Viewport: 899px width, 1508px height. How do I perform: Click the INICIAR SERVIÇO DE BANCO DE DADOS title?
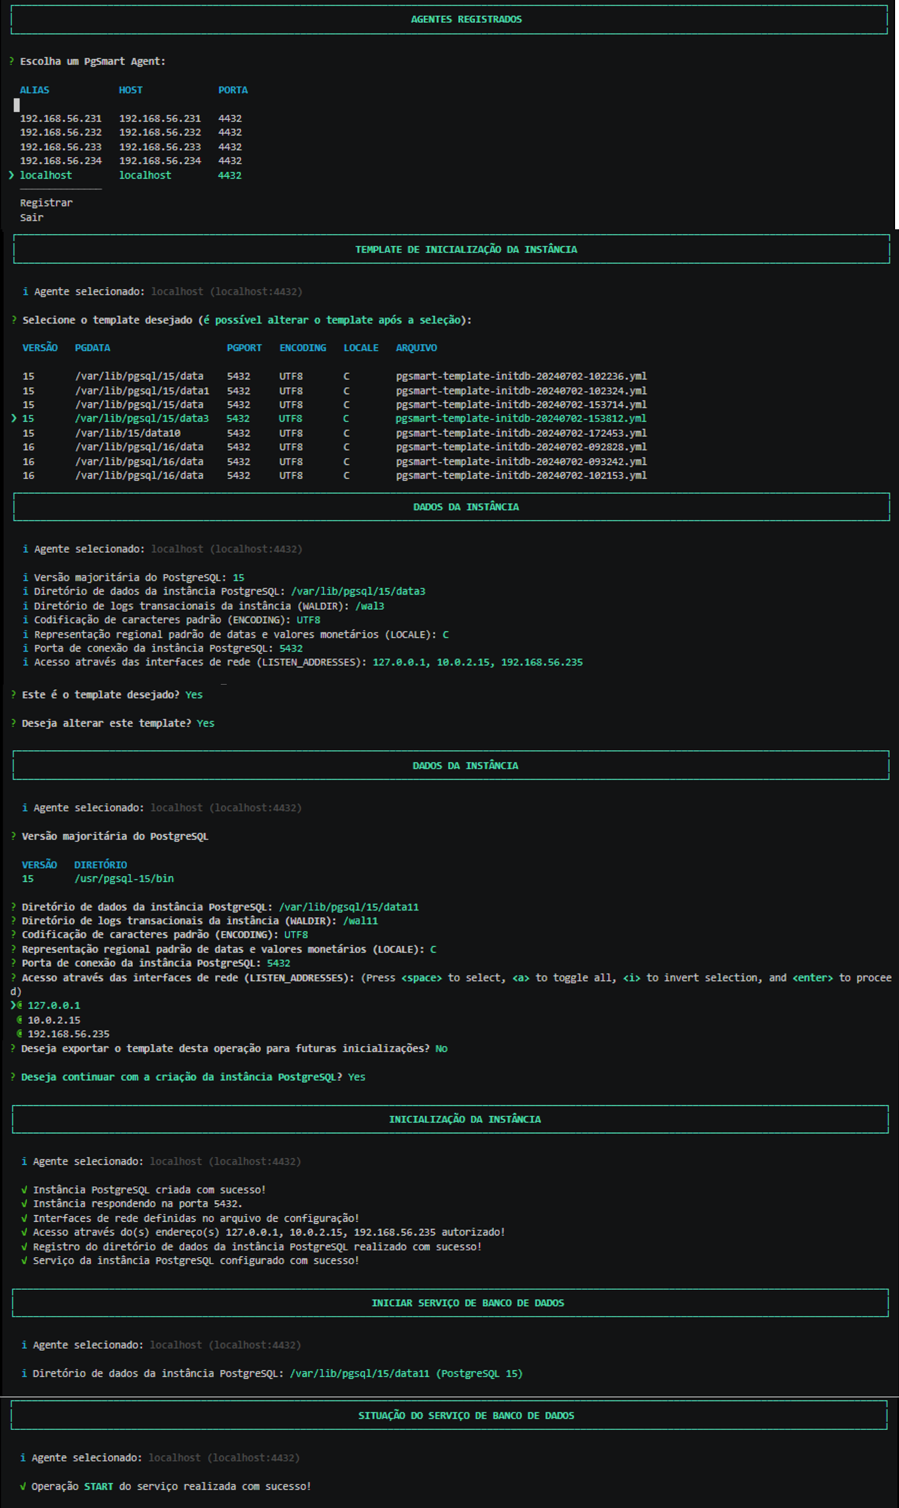pos(467,1303)
